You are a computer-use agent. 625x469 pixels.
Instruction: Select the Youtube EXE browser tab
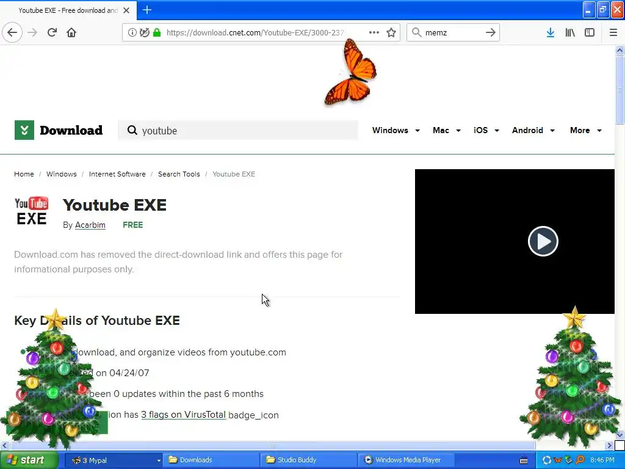click(68, 10)
